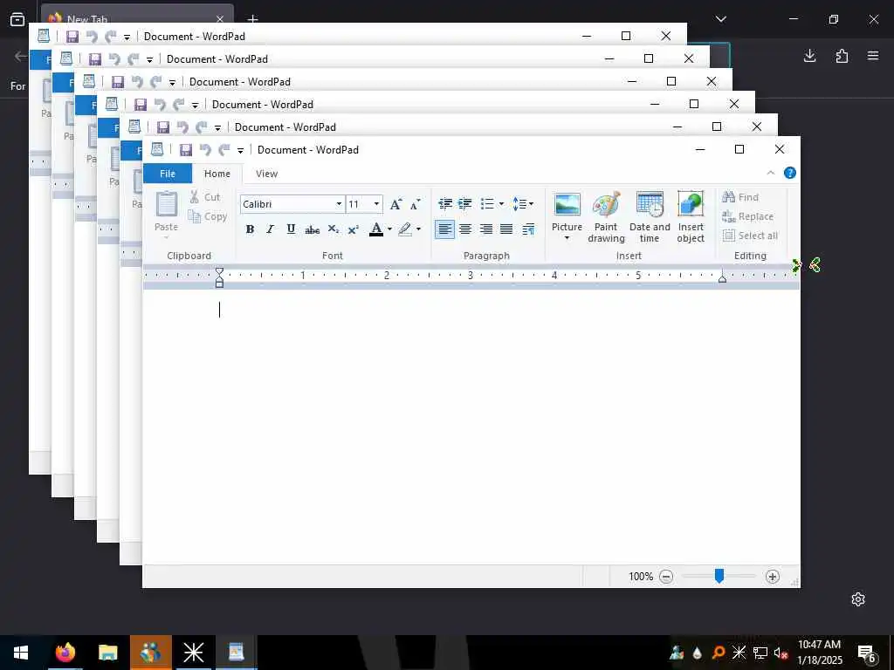Screen dimensions: 894x670
Task: Click Select all in Editing group
Action: (x=750, y=236)
